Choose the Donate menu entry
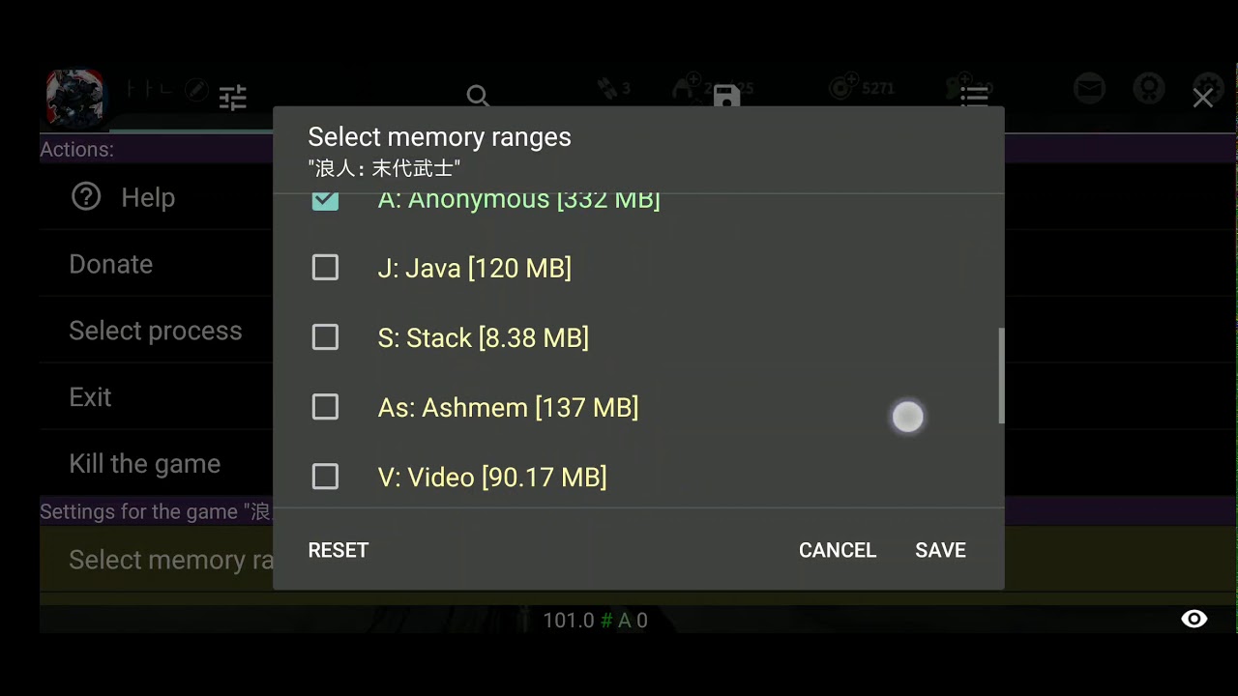This screenshot has width=1238, height=696. coord(111,264)
